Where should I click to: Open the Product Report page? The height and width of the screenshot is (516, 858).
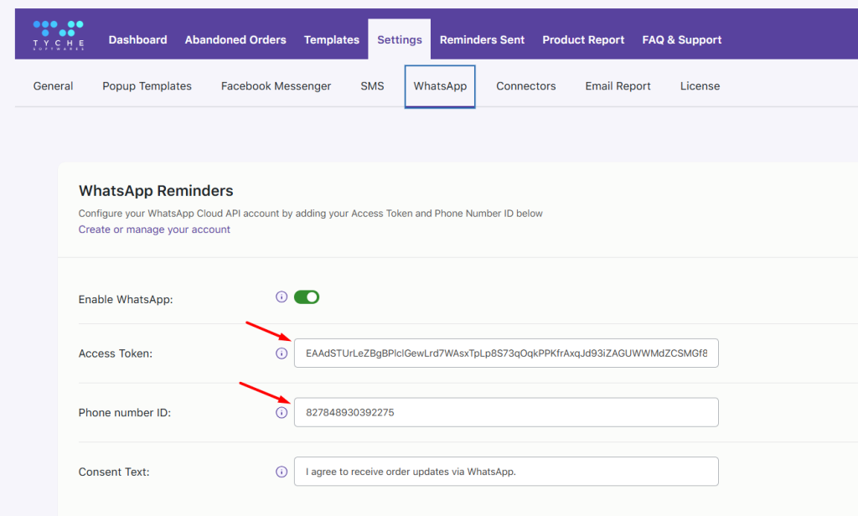(x=583, y=39)
